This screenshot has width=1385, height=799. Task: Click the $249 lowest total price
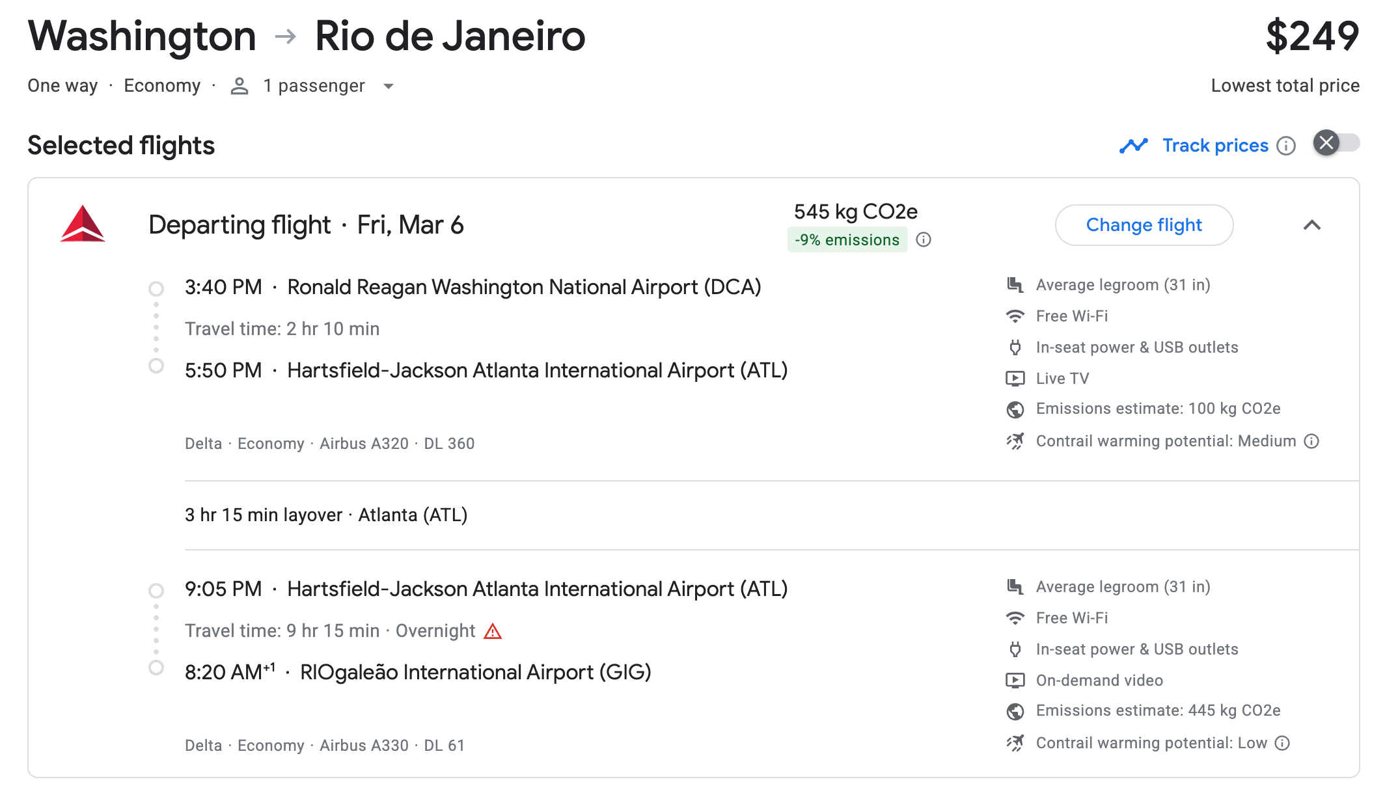tap(1312, 36)
